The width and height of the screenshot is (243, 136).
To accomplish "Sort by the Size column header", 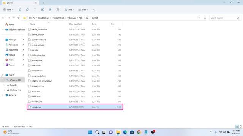I will pos(113,24).
